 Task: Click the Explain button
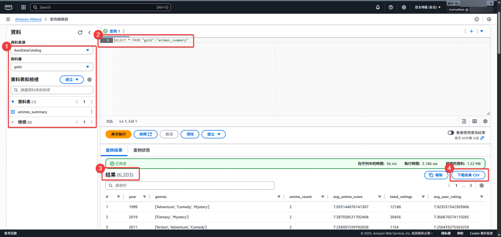coord(145,134)
